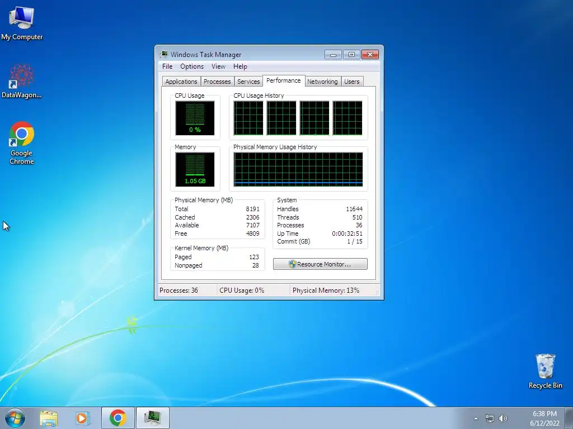Click the Nonpaged value 28
The width and height of the screenshot is (573, 429).
click(x=255, y=265)
